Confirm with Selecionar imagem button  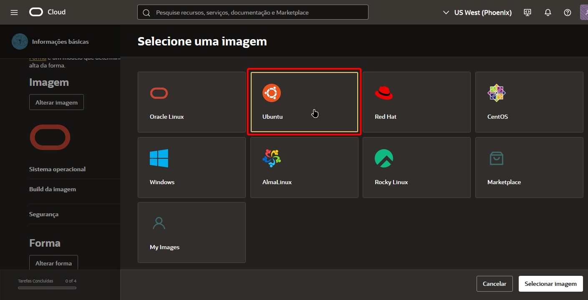[x=551, y=284]
